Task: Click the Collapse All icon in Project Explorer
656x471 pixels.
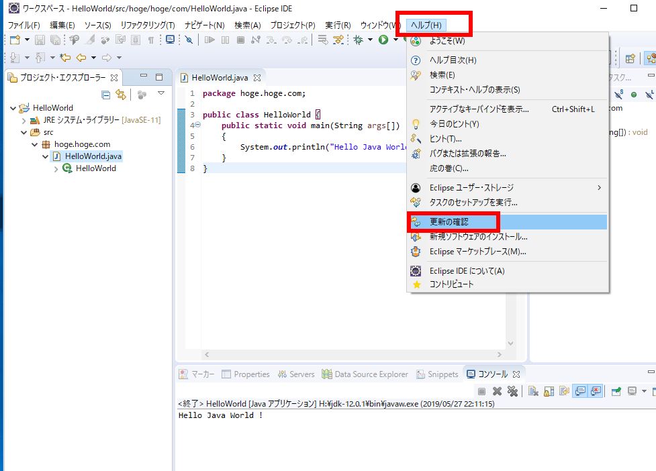Action: point(106,95)
